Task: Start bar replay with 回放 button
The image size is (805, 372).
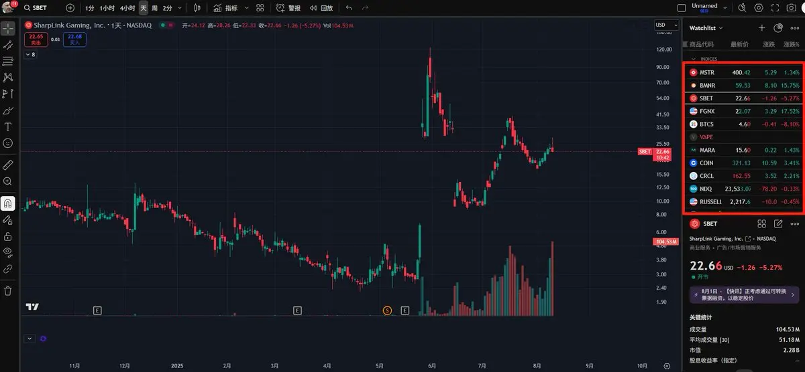Action: point(322,8)
